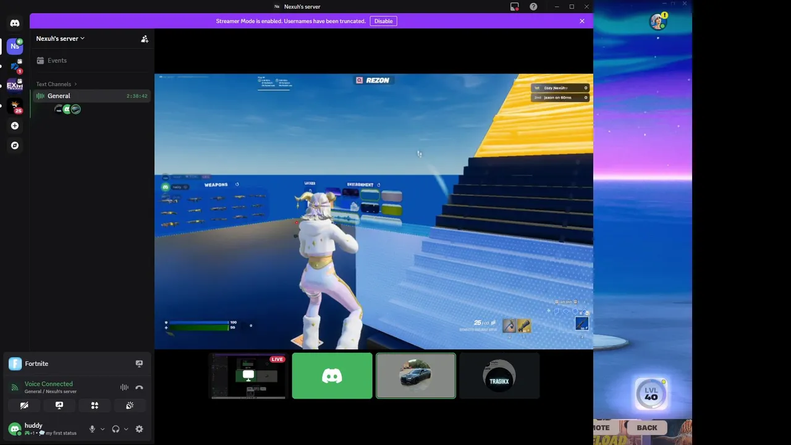Click the LVL 40 badge in Fortnite window

click(651, 393)
